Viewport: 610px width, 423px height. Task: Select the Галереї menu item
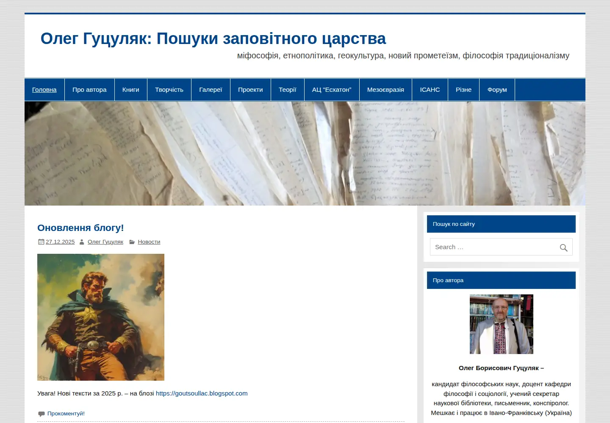(211, 90)
